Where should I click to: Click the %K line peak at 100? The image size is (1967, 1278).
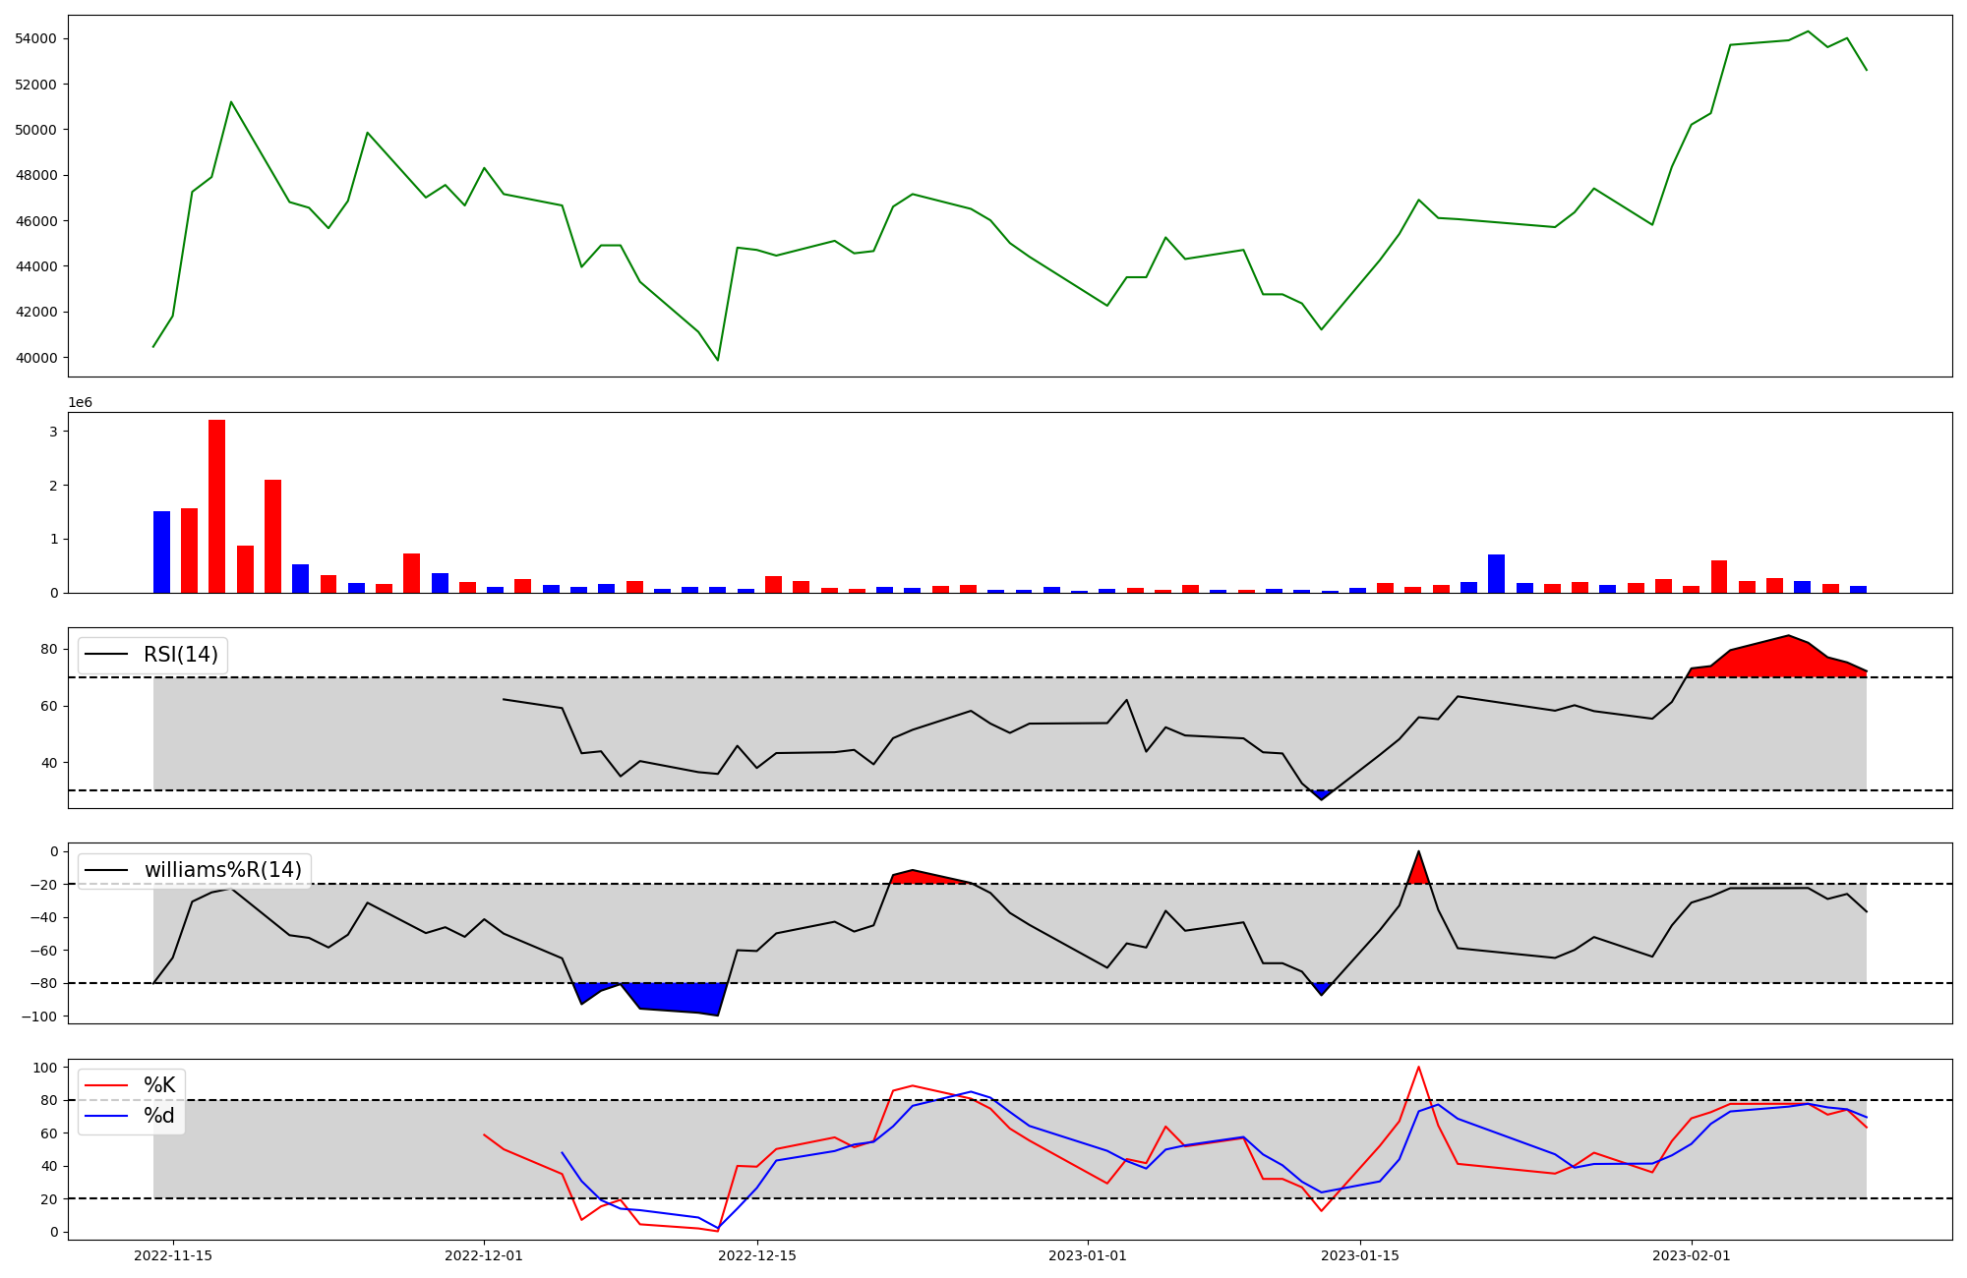1418,1068
